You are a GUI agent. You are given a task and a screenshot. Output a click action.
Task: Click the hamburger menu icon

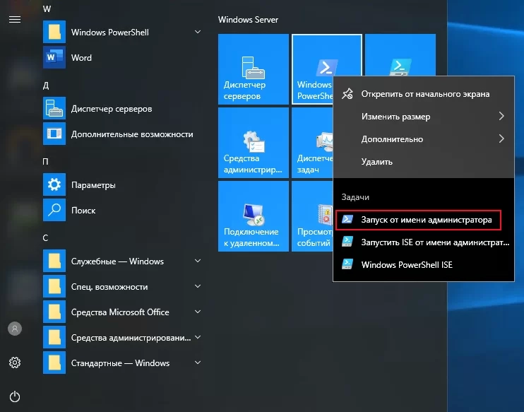tap(15, 20)
